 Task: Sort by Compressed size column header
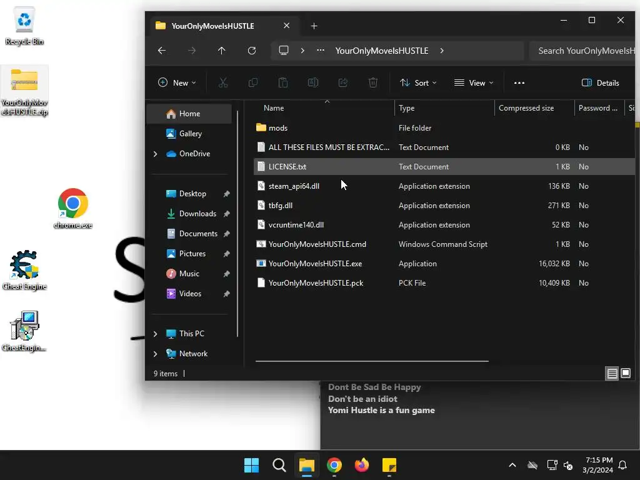tap(534, 108)
